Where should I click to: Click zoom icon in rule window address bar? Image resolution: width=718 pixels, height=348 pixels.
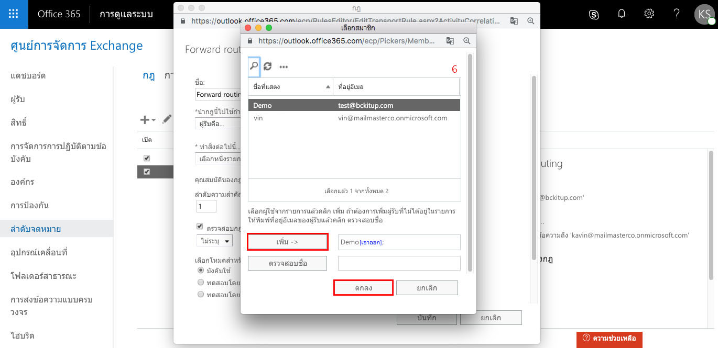pyautogui.click(x=530, y=21)
